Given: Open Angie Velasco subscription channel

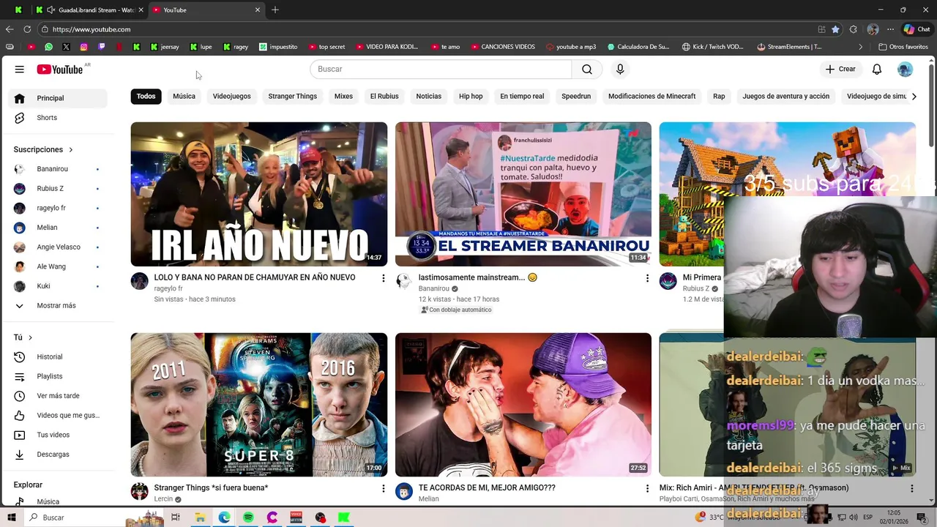Looking at the screenshot, I should (60, 247).
